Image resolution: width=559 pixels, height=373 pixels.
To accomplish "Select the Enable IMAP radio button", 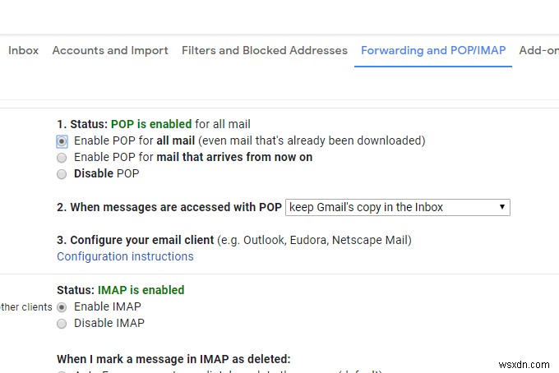I will [x=62, y=306].
